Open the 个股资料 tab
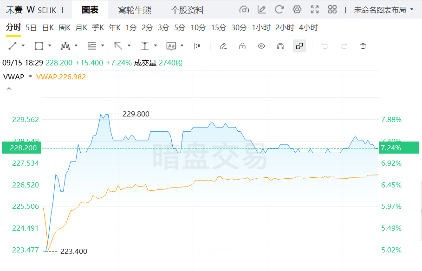 pyautogui.click(x=188, y=10)
